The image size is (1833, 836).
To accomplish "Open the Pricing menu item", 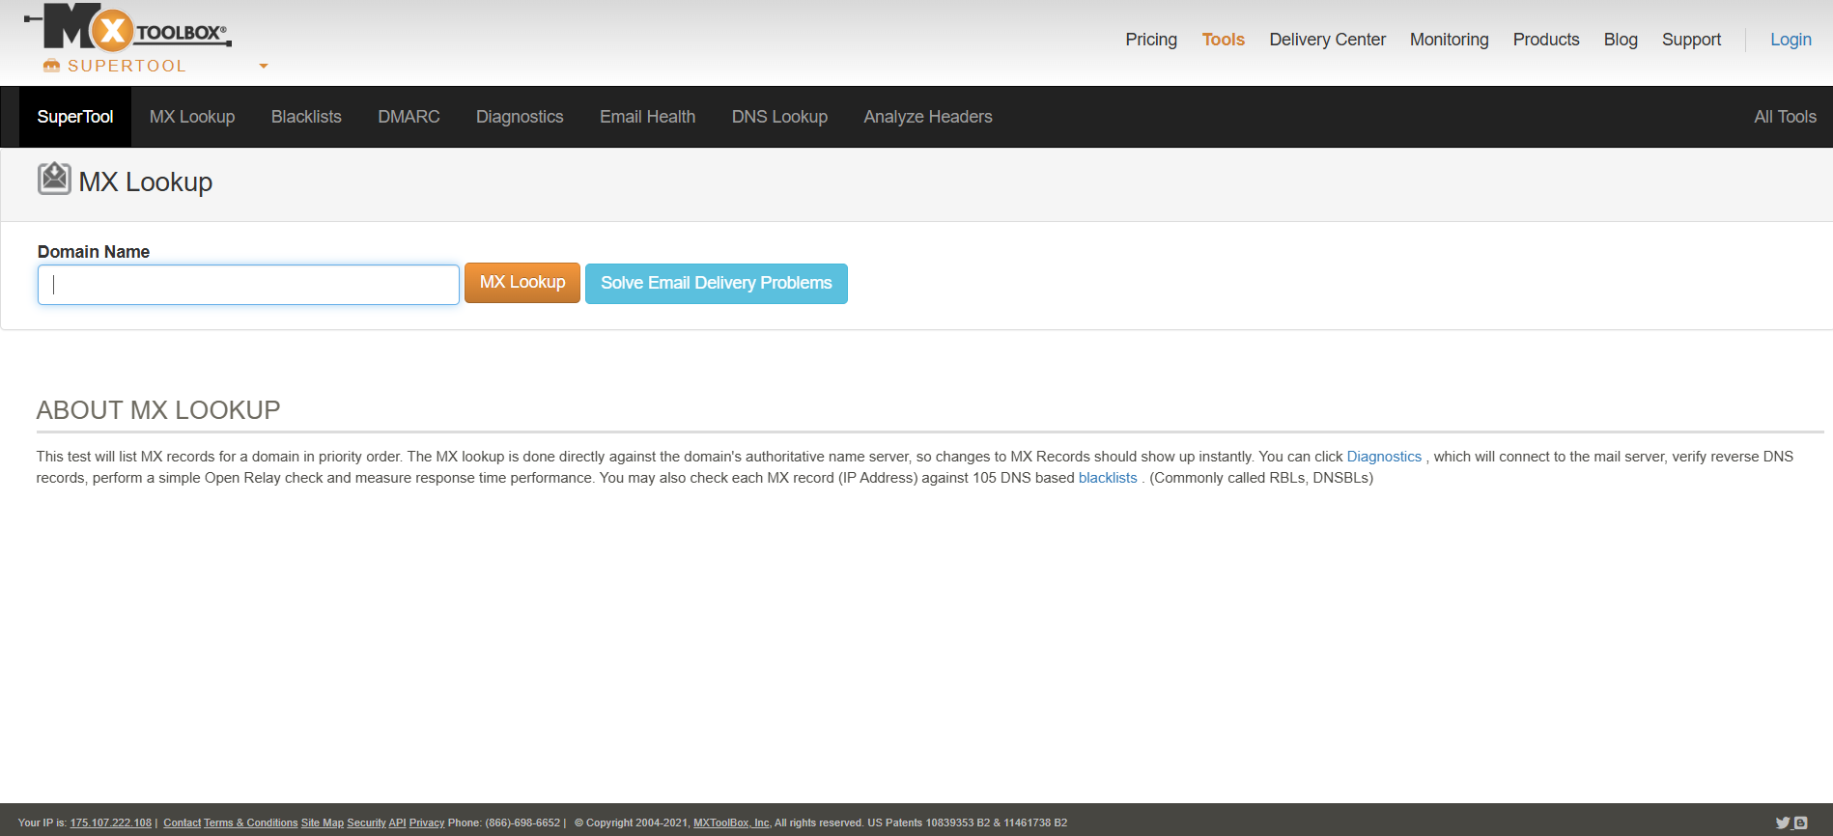I will 1150,40.
